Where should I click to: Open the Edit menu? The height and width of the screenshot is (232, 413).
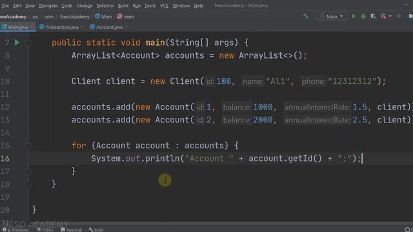(x=17, y=6)
